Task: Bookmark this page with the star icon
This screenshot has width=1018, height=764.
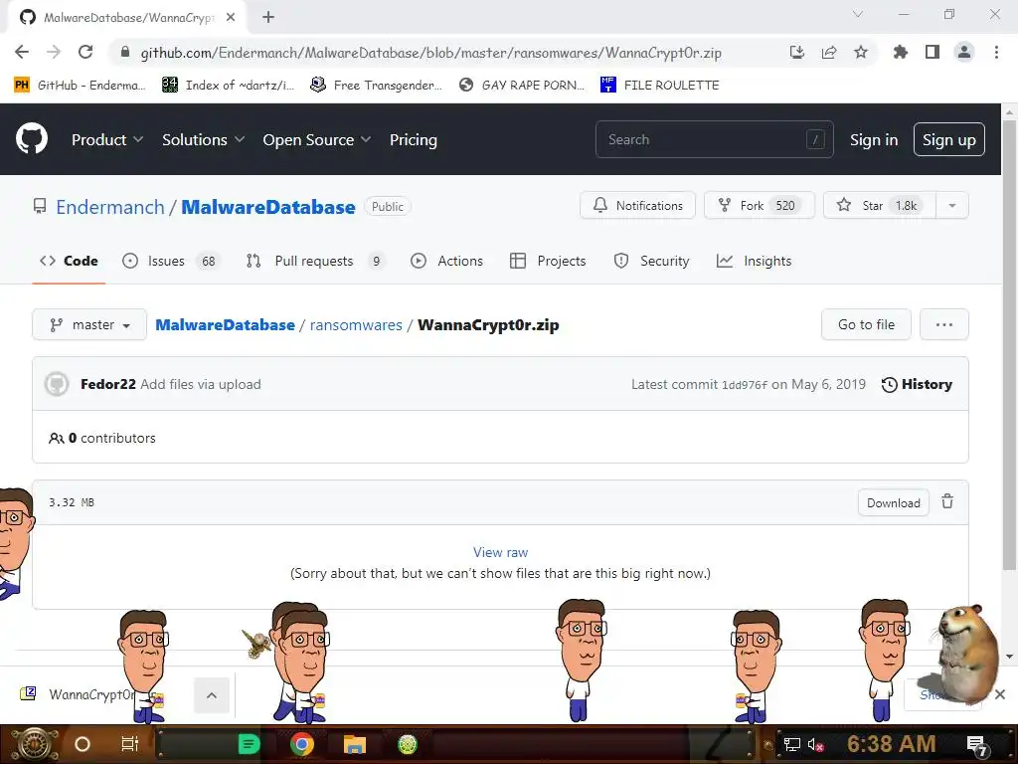Action: pos(860,52)
